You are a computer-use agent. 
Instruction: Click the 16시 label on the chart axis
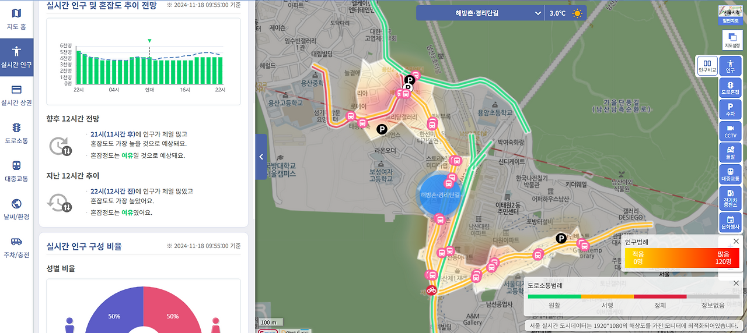[x=185, y=90]
